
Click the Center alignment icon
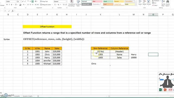pos(30,5)
